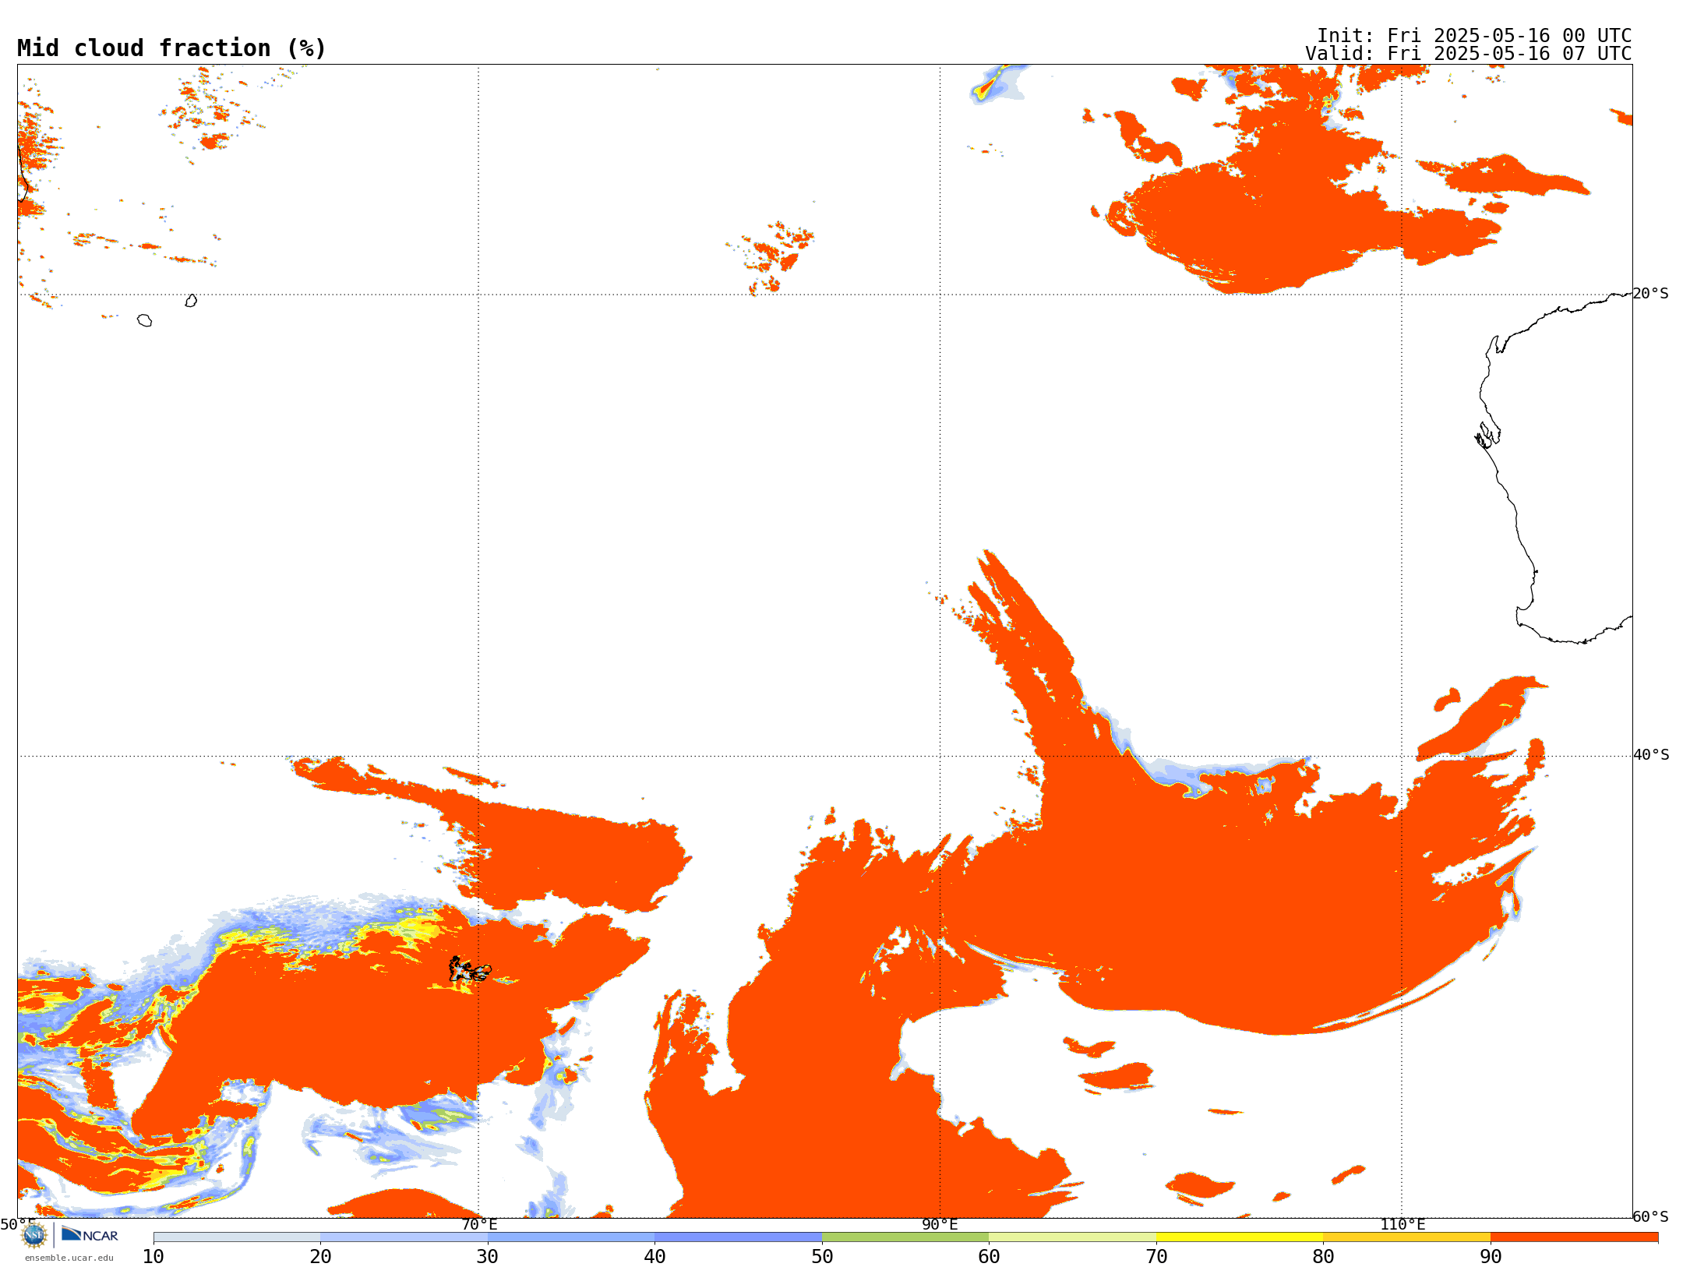Open the ensemble.ucar.edu link text

tap(69, 1258)
